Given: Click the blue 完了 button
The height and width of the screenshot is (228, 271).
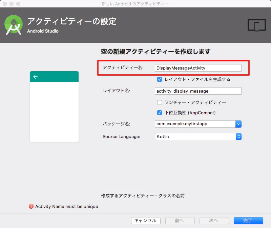Looking at the screenshot, I should click(x=248, y=221).
